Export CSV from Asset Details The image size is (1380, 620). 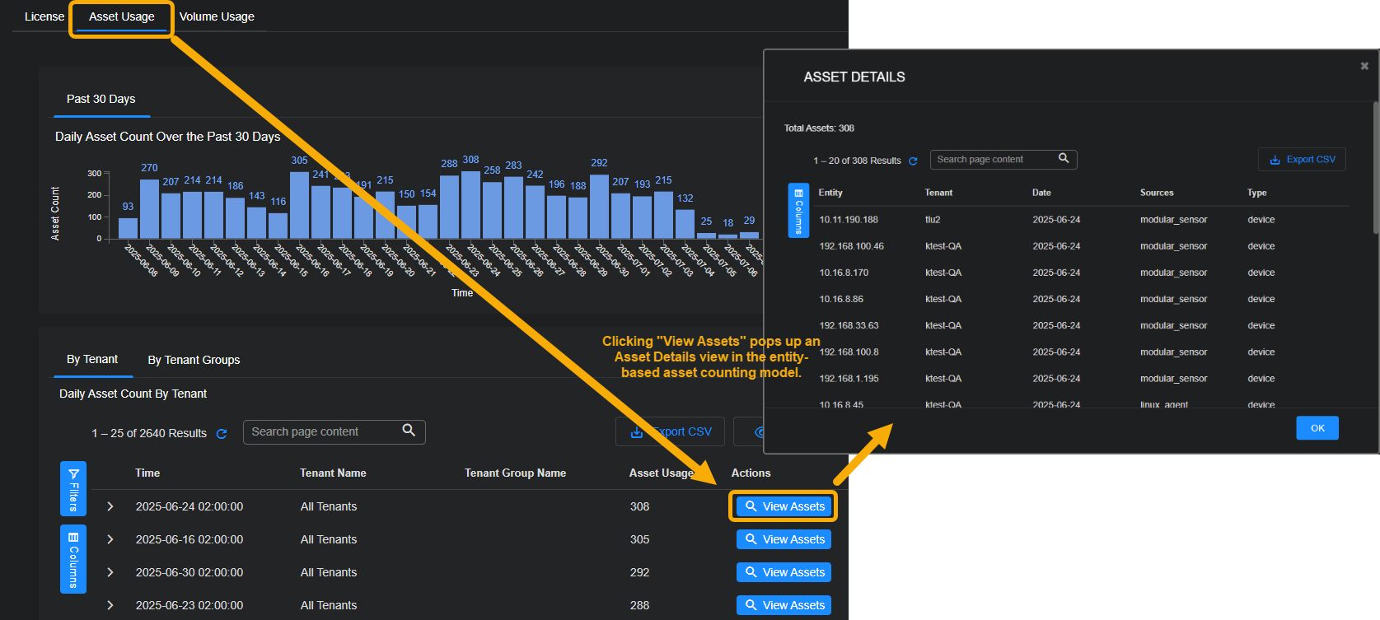[1302, 160]
